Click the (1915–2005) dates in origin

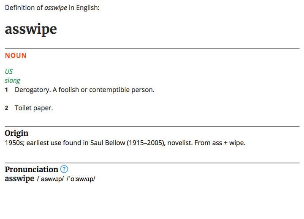[x=146, y=143]
